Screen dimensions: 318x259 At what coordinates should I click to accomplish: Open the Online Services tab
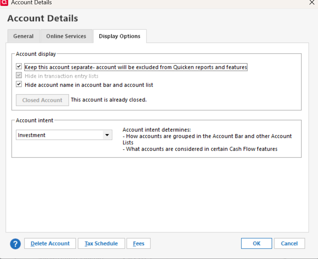point(66,36)
